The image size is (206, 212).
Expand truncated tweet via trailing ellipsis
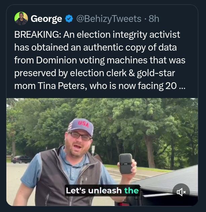182,86
